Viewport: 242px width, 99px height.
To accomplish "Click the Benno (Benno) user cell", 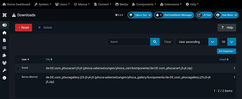I will tap(30, 77).
